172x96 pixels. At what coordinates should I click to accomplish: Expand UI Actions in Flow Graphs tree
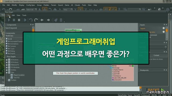pyautogui.click(x=7, y=62)
